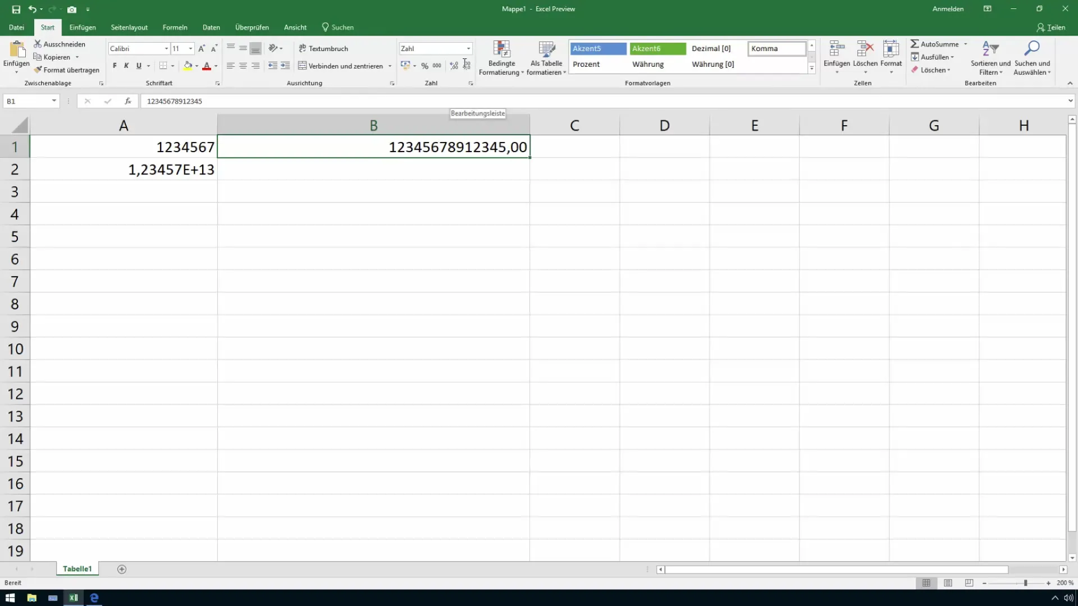1078x606 pixels.
Task: Switch to Daten ribbon tab
Action: pyautogui.click(x=211, y=27)
